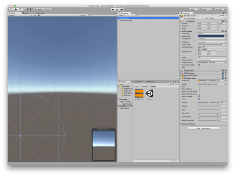Toggle the Camera component enabled checkbox

coord(185,31)
